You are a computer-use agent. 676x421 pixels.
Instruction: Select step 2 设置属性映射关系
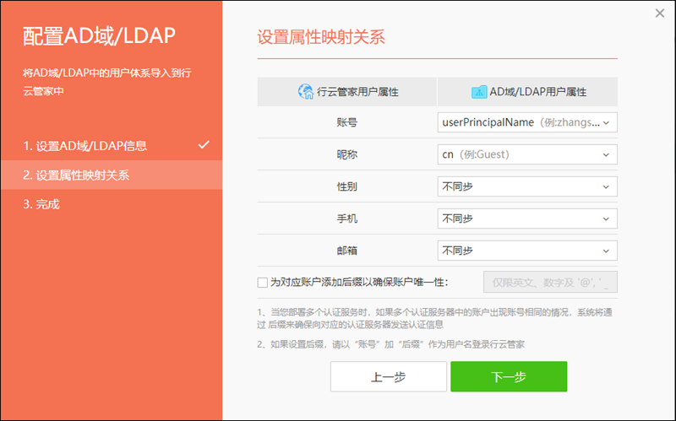pos(77,175)
